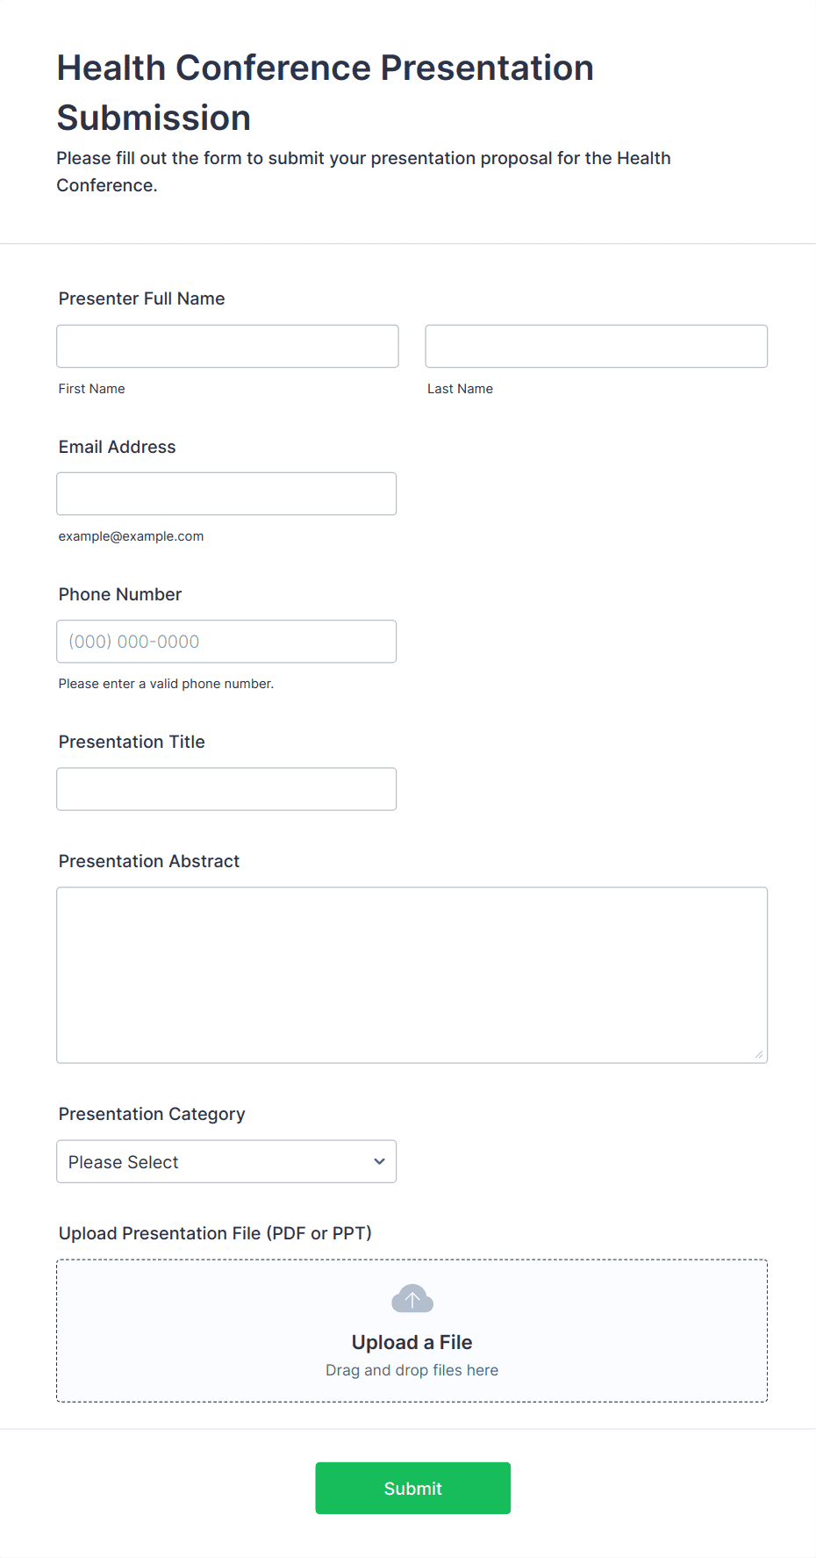
Task: Click the First Name input field
Action: point(227,347)
